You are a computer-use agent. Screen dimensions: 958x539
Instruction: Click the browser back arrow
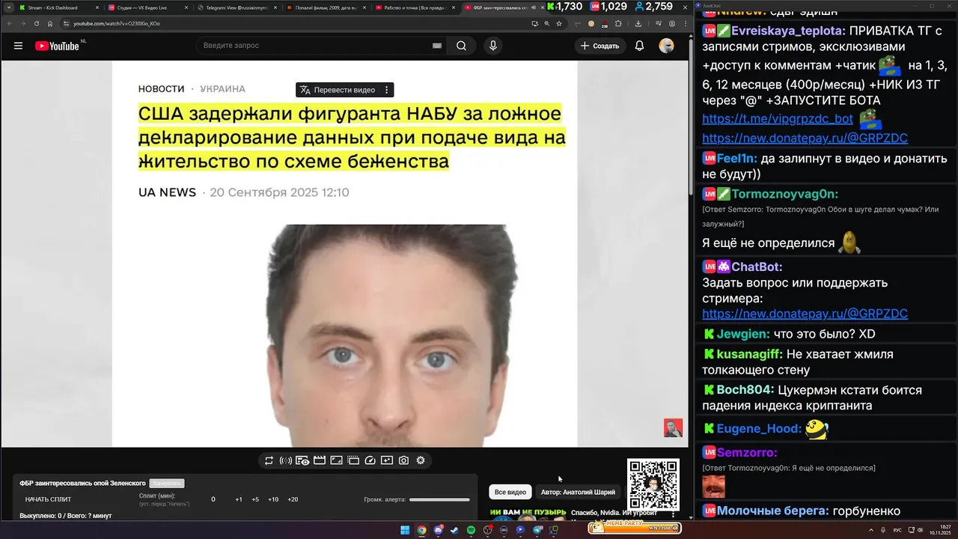(10, 23)
